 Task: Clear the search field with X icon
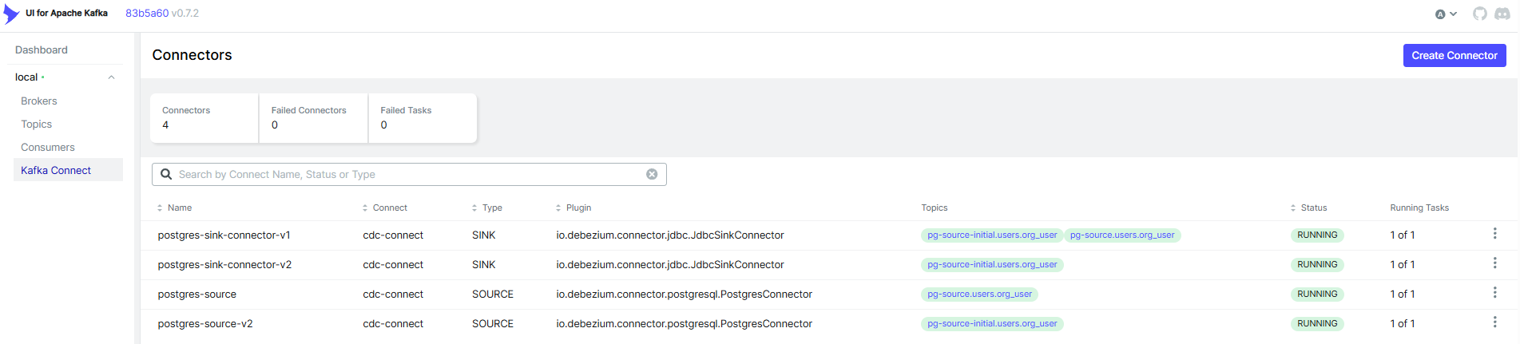pos(652,174)
